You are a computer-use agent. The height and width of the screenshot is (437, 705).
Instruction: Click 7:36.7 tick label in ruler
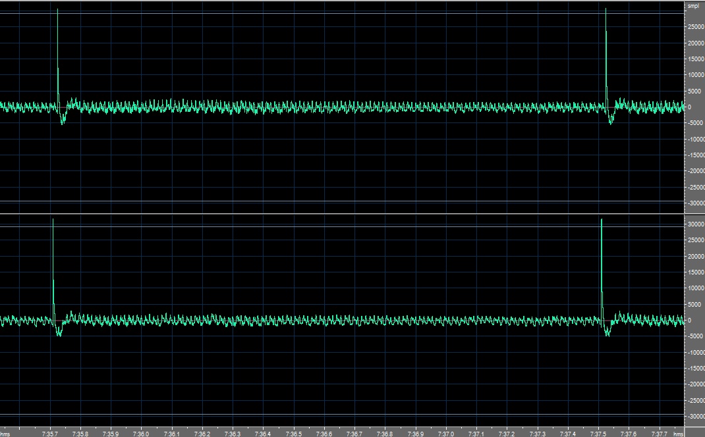point(354,434)
